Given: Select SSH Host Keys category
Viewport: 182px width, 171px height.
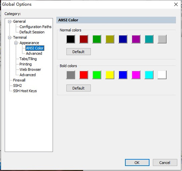Looking at the screenshot, I should [x=25, y=91].
